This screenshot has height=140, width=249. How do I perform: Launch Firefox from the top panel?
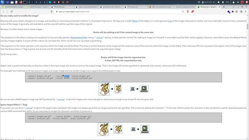point(21,2)
